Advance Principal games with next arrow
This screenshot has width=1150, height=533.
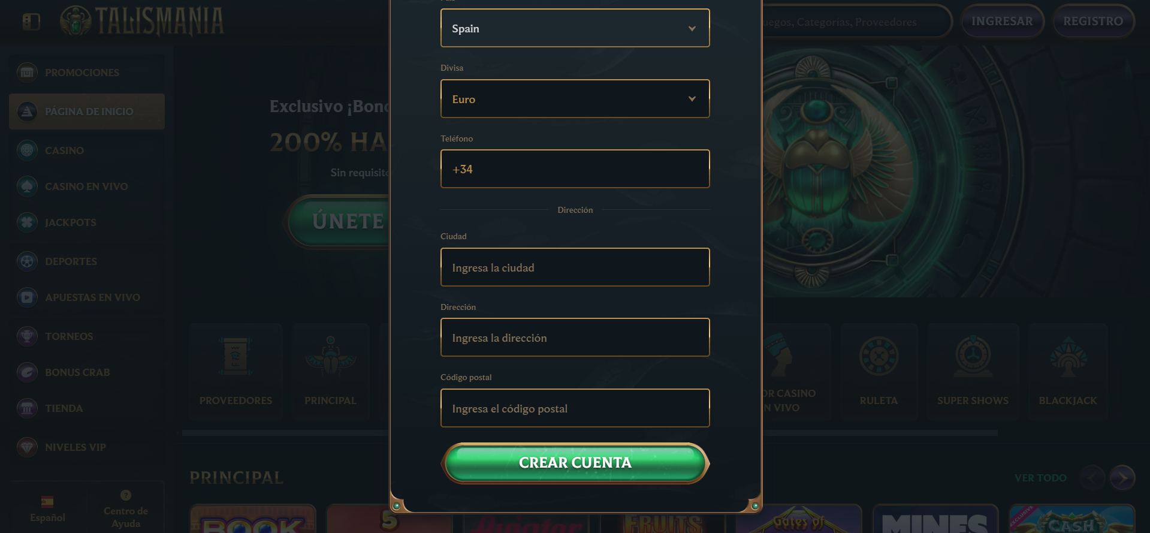1122,478
